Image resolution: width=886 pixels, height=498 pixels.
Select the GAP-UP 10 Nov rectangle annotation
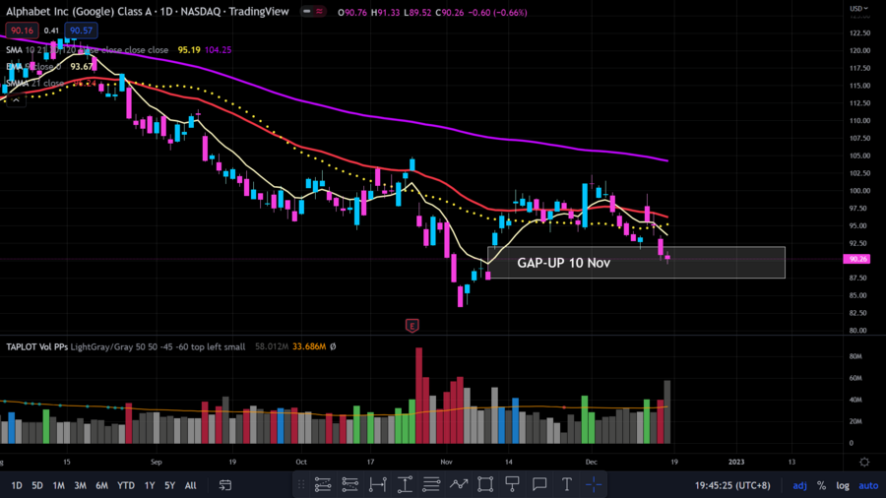[636, 263]
